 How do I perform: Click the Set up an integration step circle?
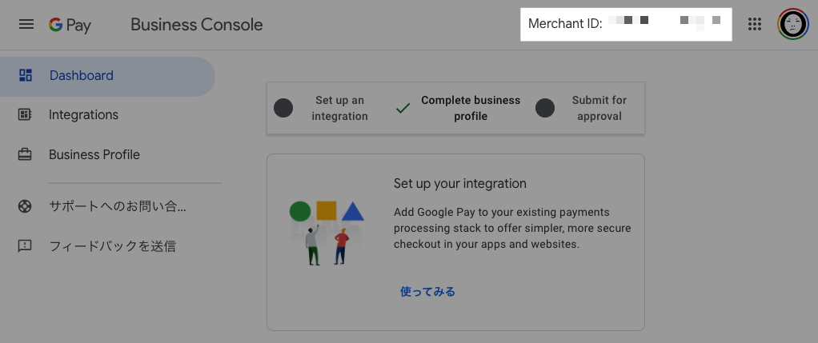283,108
